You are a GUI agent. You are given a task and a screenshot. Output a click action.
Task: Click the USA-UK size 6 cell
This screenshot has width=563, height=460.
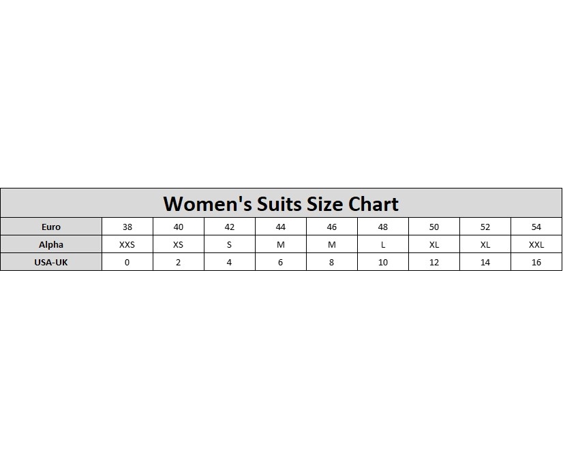coord(281,263)
